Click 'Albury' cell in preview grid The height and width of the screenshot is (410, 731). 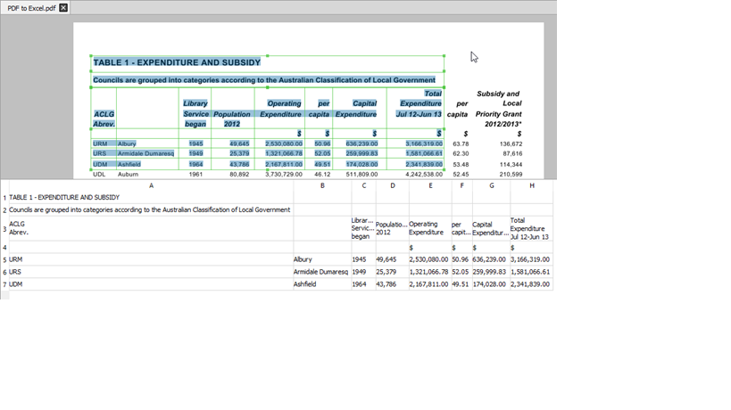pos(322,259)
